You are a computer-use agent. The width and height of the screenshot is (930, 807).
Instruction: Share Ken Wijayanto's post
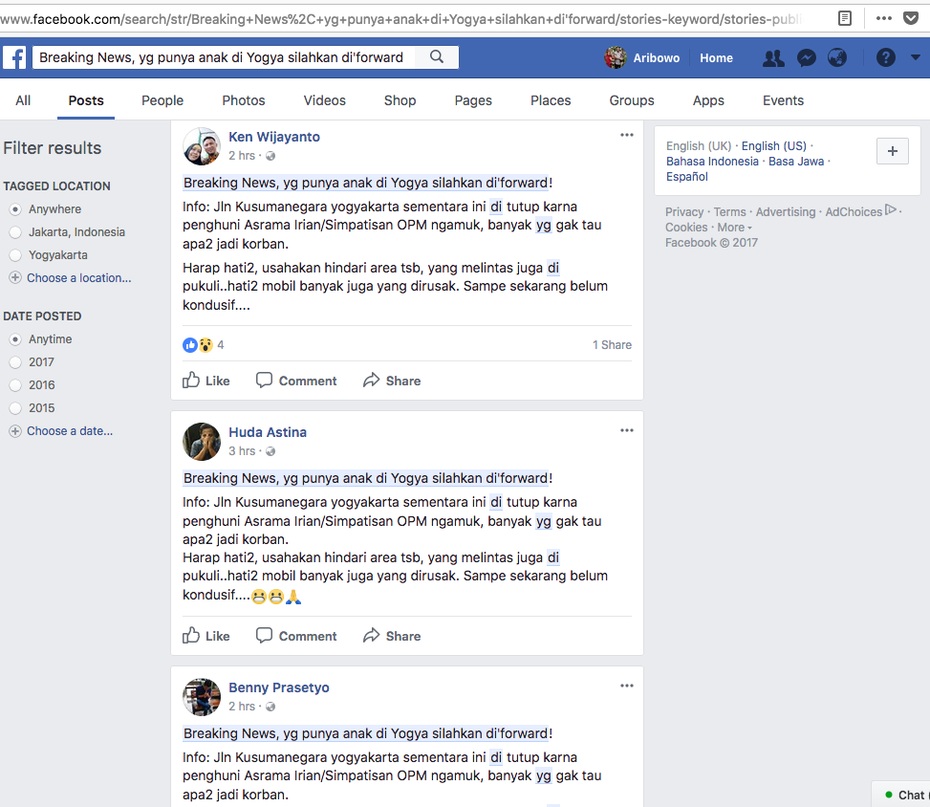point(392,381)
